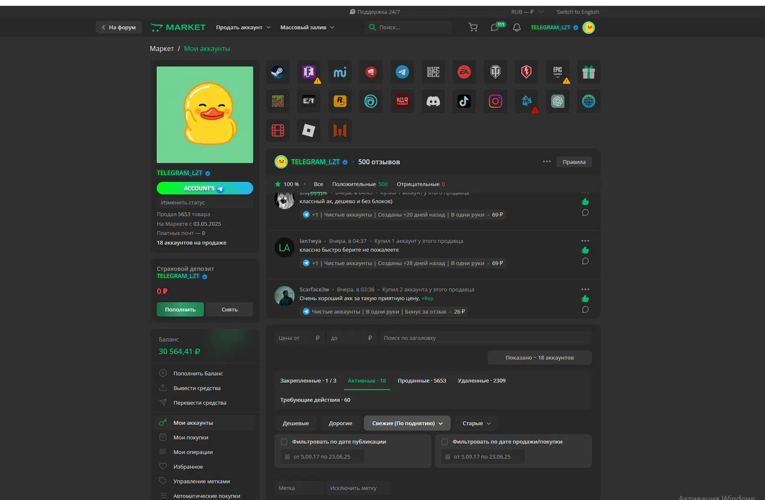This screenshot has width=765, height=500.
Task: Open the Правила button
Action: pyautogui.click(x=574, y=162)
